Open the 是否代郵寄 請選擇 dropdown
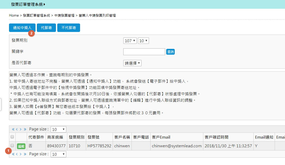 click(132, 63)
